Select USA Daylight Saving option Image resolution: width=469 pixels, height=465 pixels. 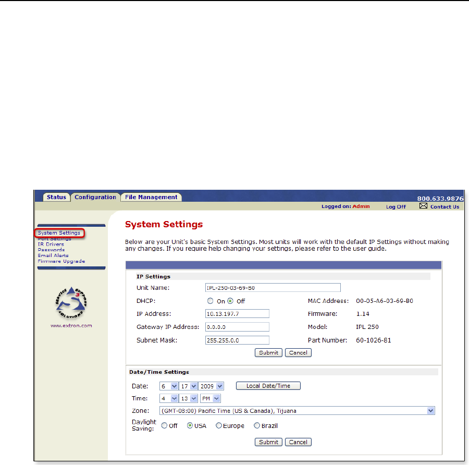[x=190, y=425]
